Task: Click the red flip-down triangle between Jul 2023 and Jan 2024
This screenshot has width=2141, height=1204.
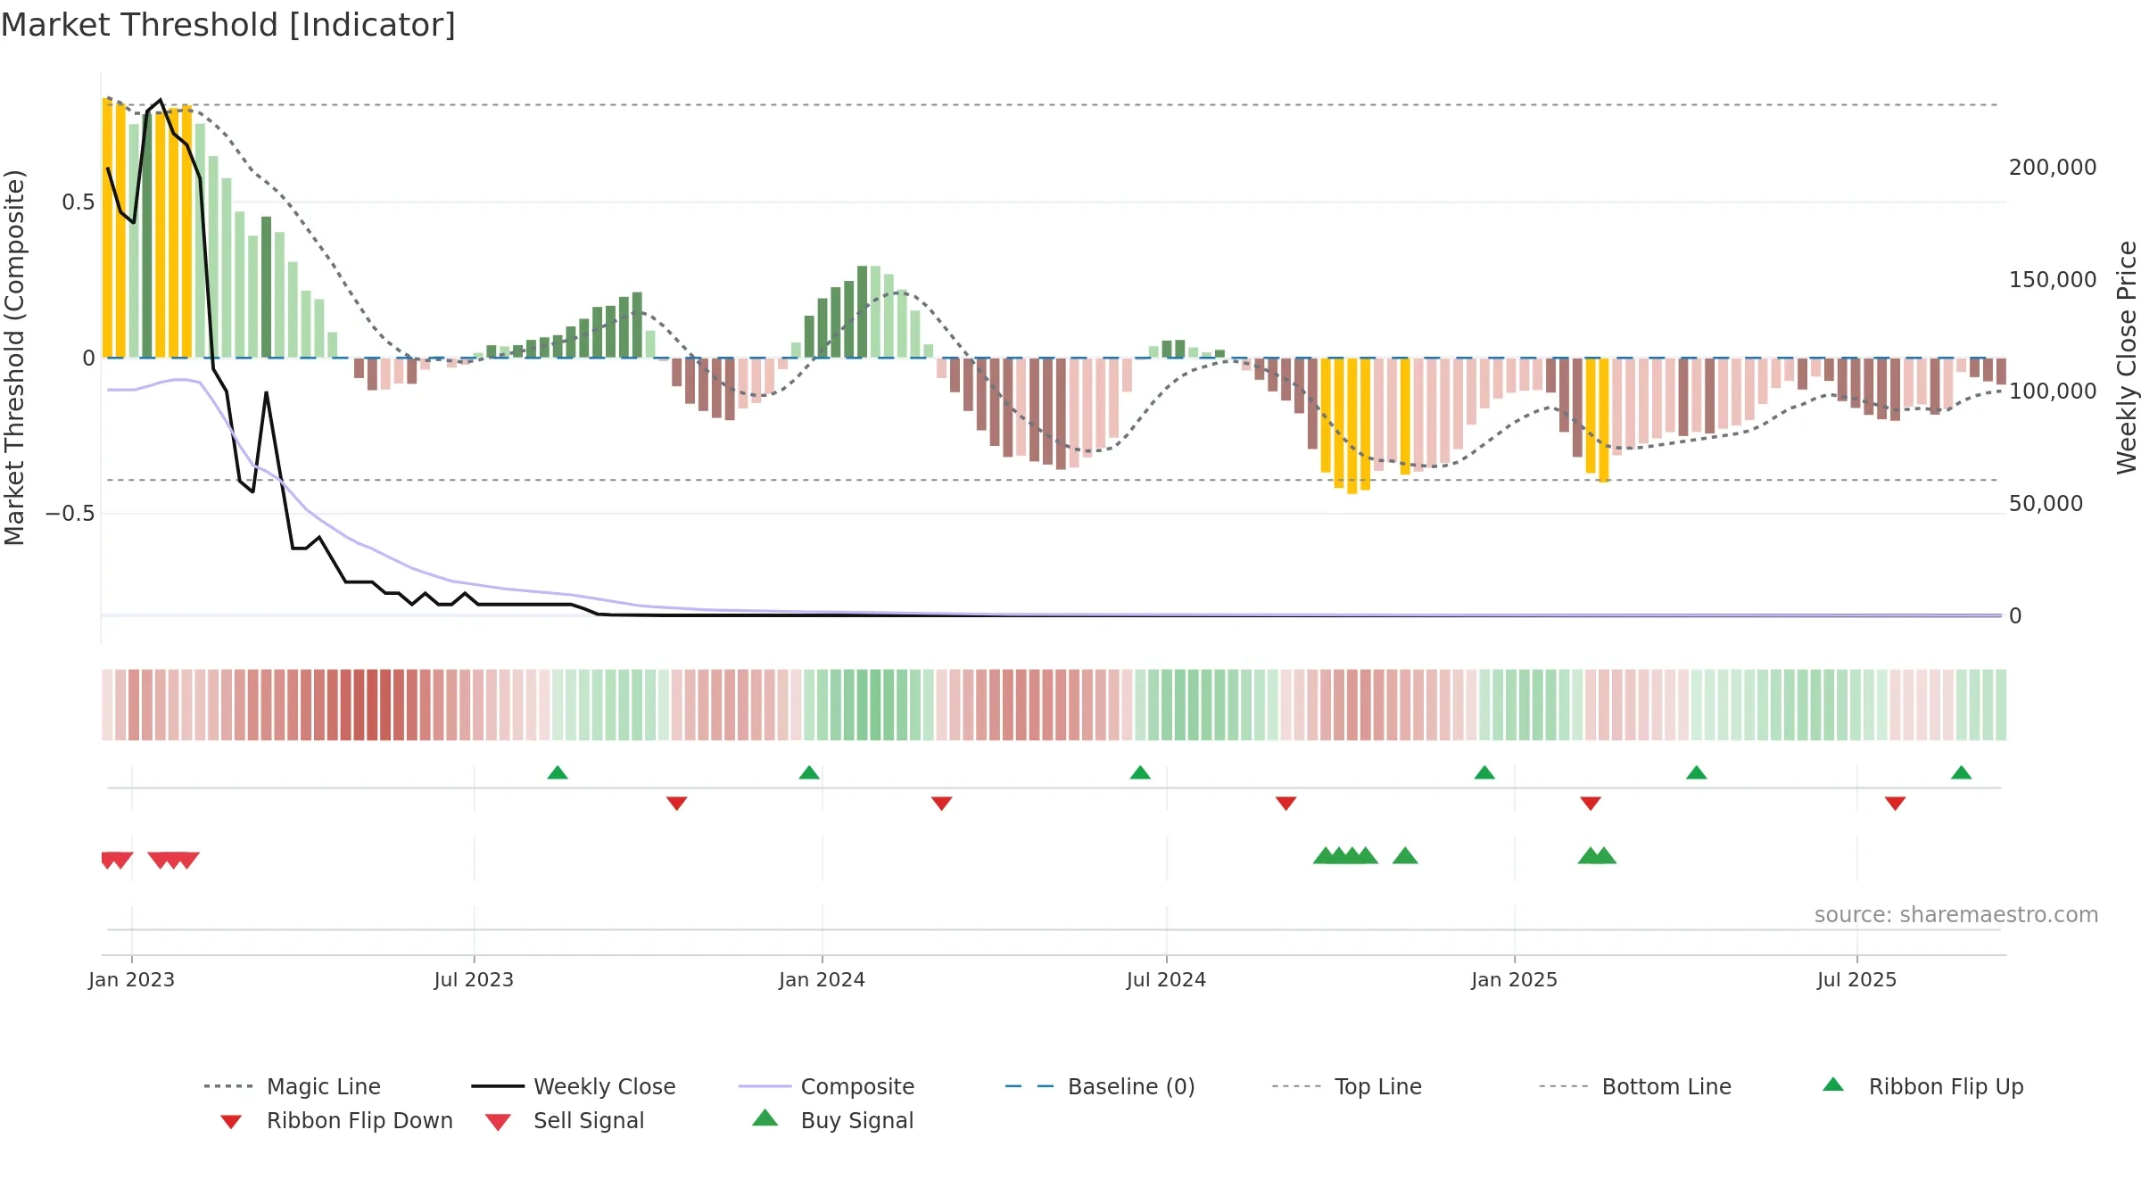Action: [677, 804]
